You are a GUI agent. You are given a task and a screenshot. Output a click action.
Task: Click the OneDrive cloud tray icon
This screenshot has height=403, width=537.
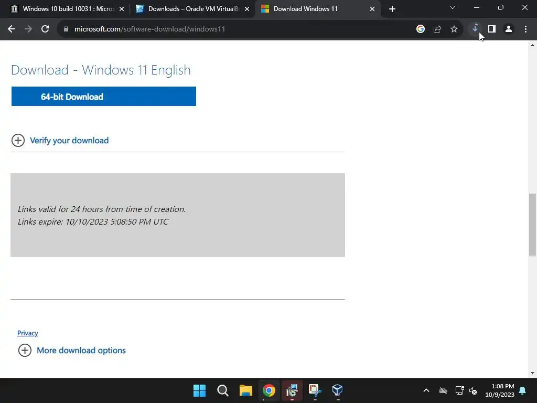pyautogui.click(x=443, y=390)
